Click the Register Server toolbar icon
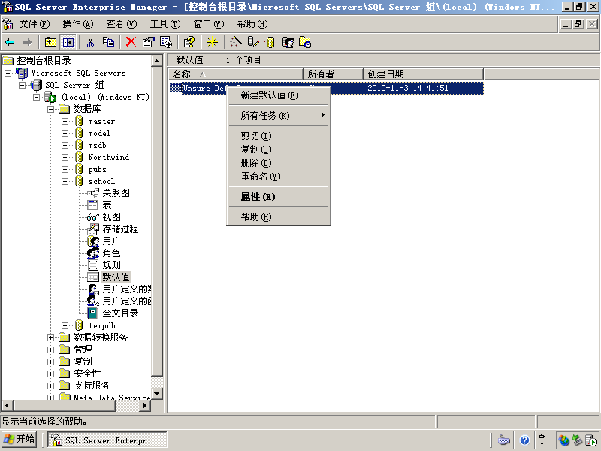This screenshot has height=451, width=601. (x=253, y=42)
